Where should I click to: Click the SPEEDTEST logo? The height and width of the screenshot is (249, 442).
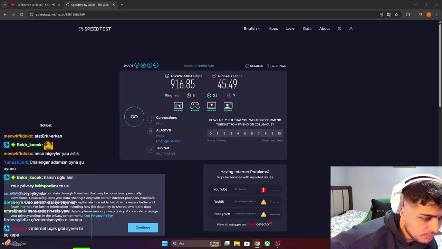pyautogui.click(x=95, y=29)
